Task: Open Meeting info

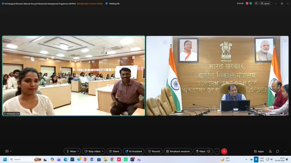Action: 113,3
